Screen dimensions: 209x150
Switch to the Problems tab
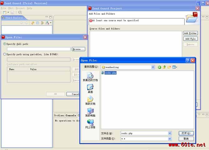click(59, 115)
